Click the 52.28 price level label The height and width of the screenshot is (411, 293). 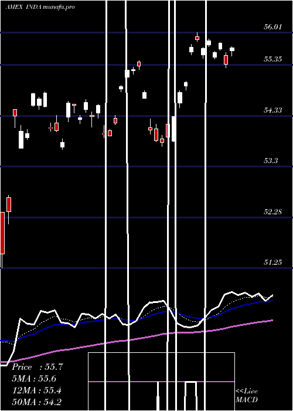[x=272, y=211]
